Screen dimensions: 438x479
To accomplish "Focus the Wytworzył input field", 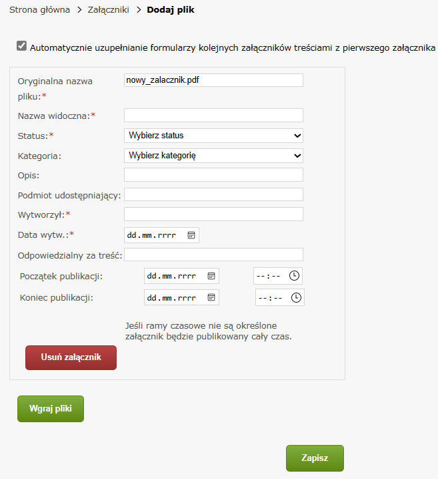I will pyautogui.click(x=213, y=214).
